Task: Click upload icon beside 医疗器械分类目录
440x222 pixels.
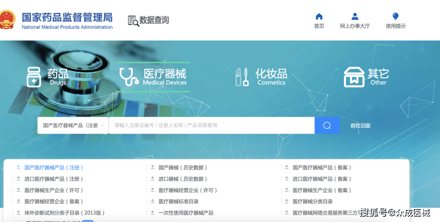Action: [x=287, y=201]
